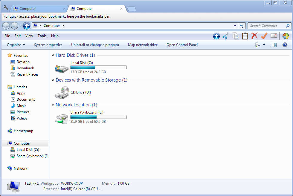
Task: Click the Favorites star icon
Action: 10,55
